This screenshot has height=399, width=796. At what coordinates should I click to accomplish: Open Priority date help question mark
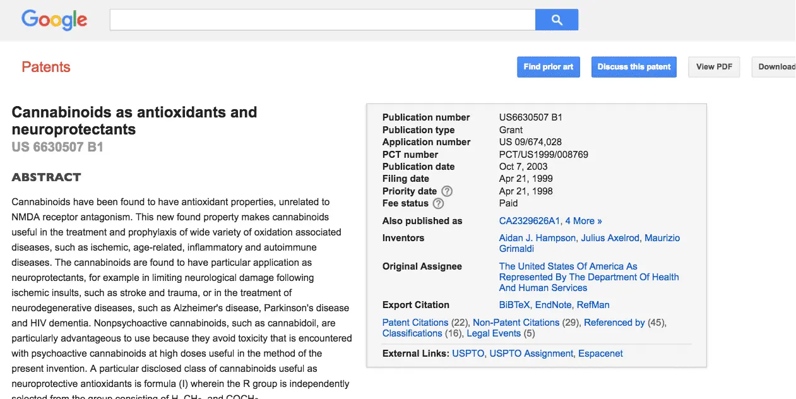pos(447,191)
